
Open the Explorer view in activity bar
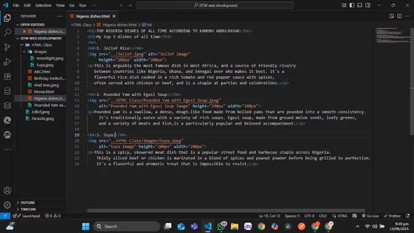(x=7, y=18)
